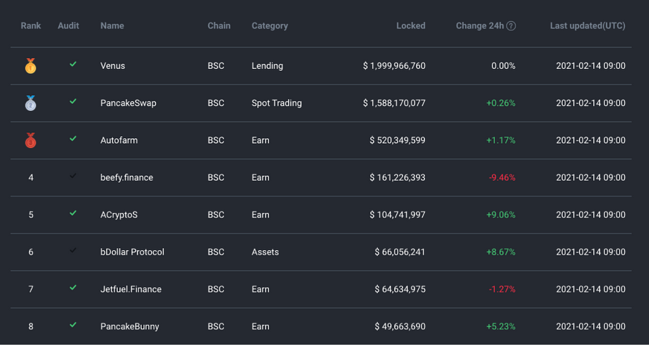Click the Spot Trading category for PancakeSwap

tap(276, 103)
